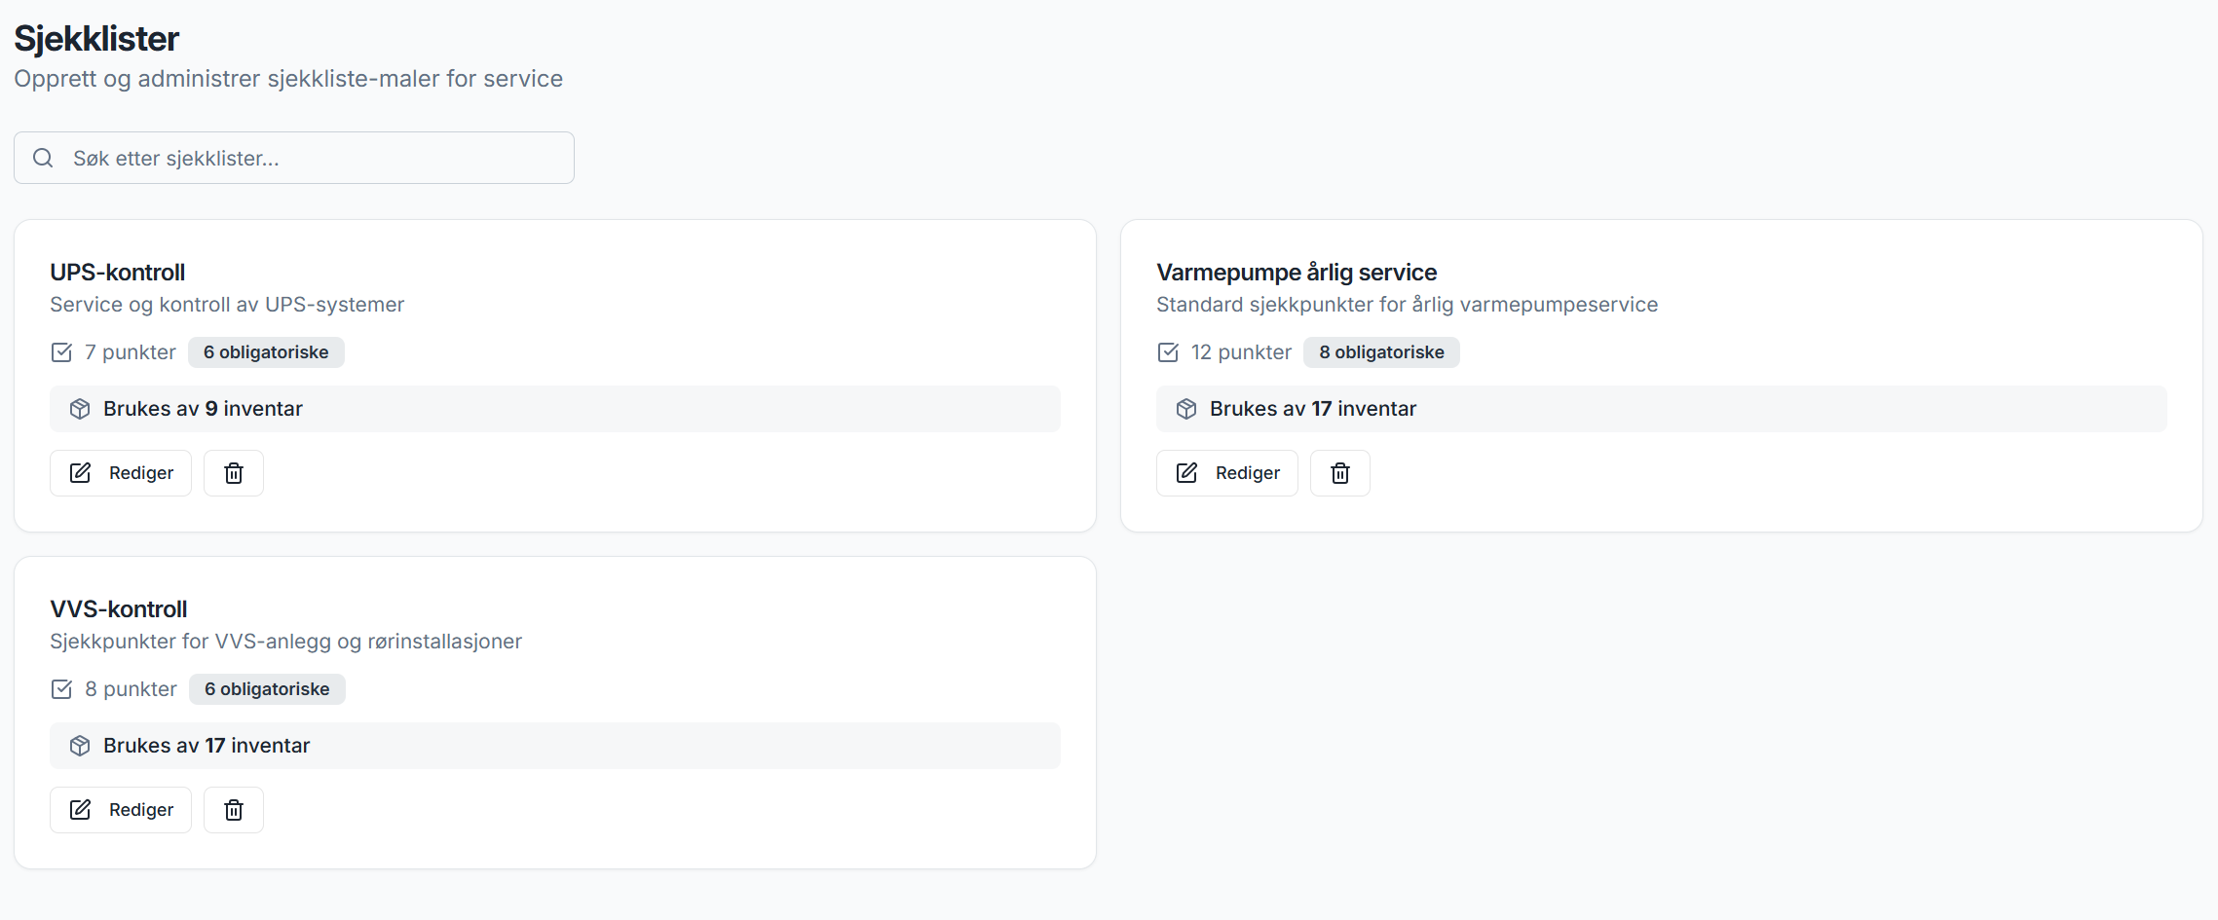Image resolution: width=2218 pixels, height=920 pixels.
Task: Delete the Varmepumpe årlig service checklist
Action: tap(1340, 473)
